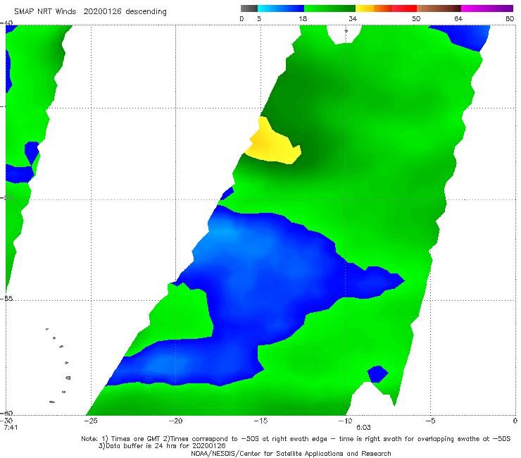Select the green segment of the color bar
Screen dimensions: 521x458
coord(329,8)
